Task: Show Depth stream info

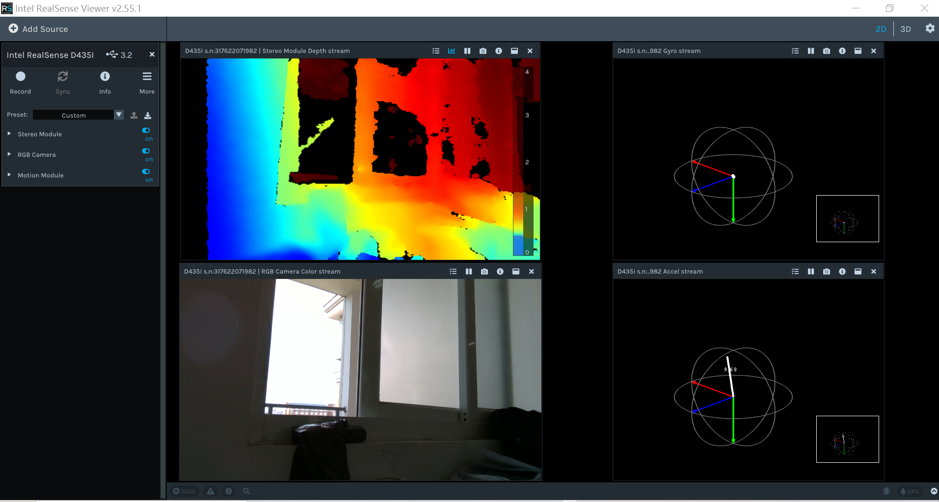Action: 499,51
